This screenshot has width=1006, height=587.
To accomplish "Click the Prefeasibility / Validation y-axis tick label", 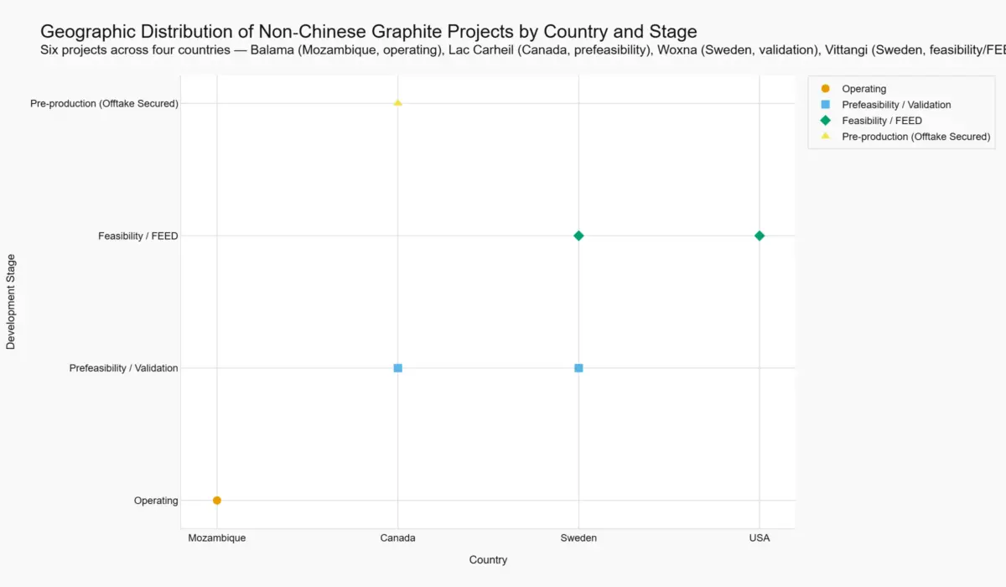I will [123, 368].
